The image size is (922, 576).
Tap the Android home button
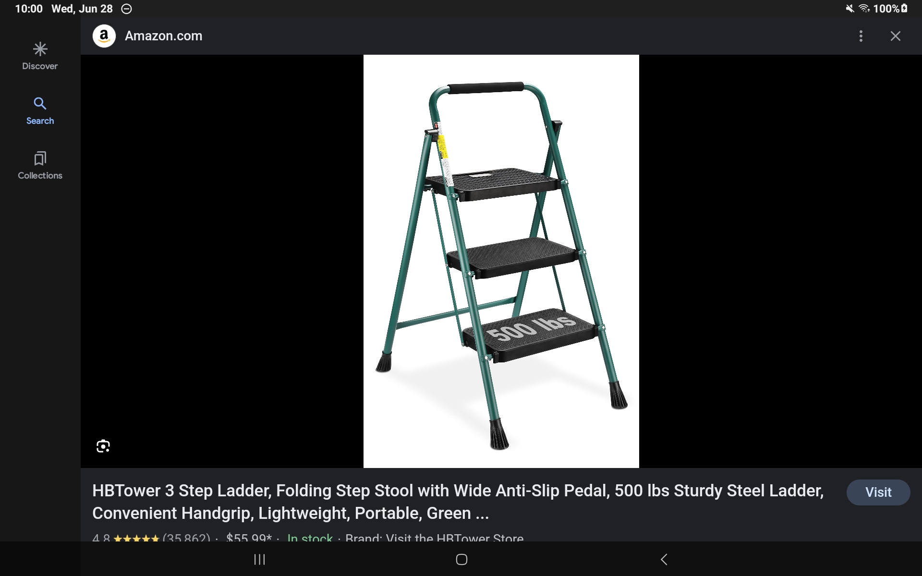pos(461,559)
